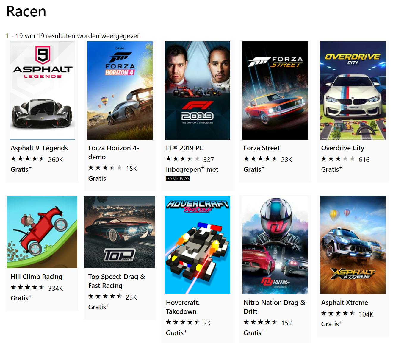
Task: Click the Overdrive City game artwork
Action: 353,91
